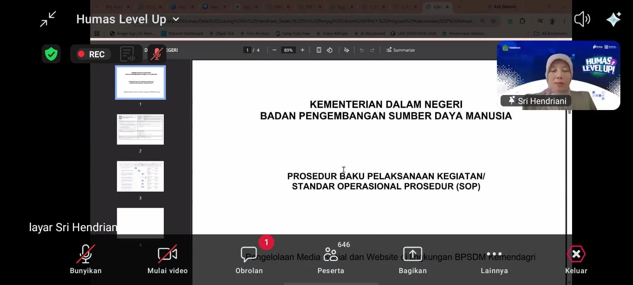Image resolution: width=633 pixels, height=285 pixels.
Task: Unmute with the Bunyikan microphone button
Action: click(x=86, y=260)
